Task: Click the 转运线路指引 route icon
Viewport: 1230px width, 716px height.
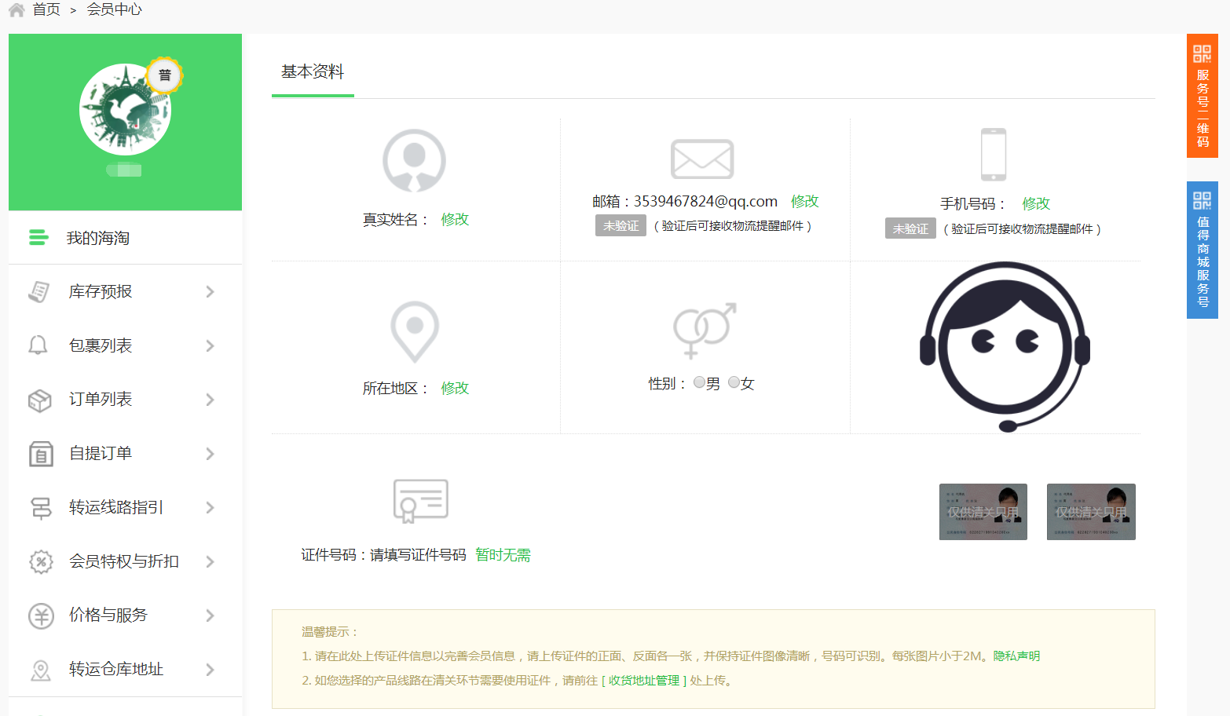Action: point(40,507)
